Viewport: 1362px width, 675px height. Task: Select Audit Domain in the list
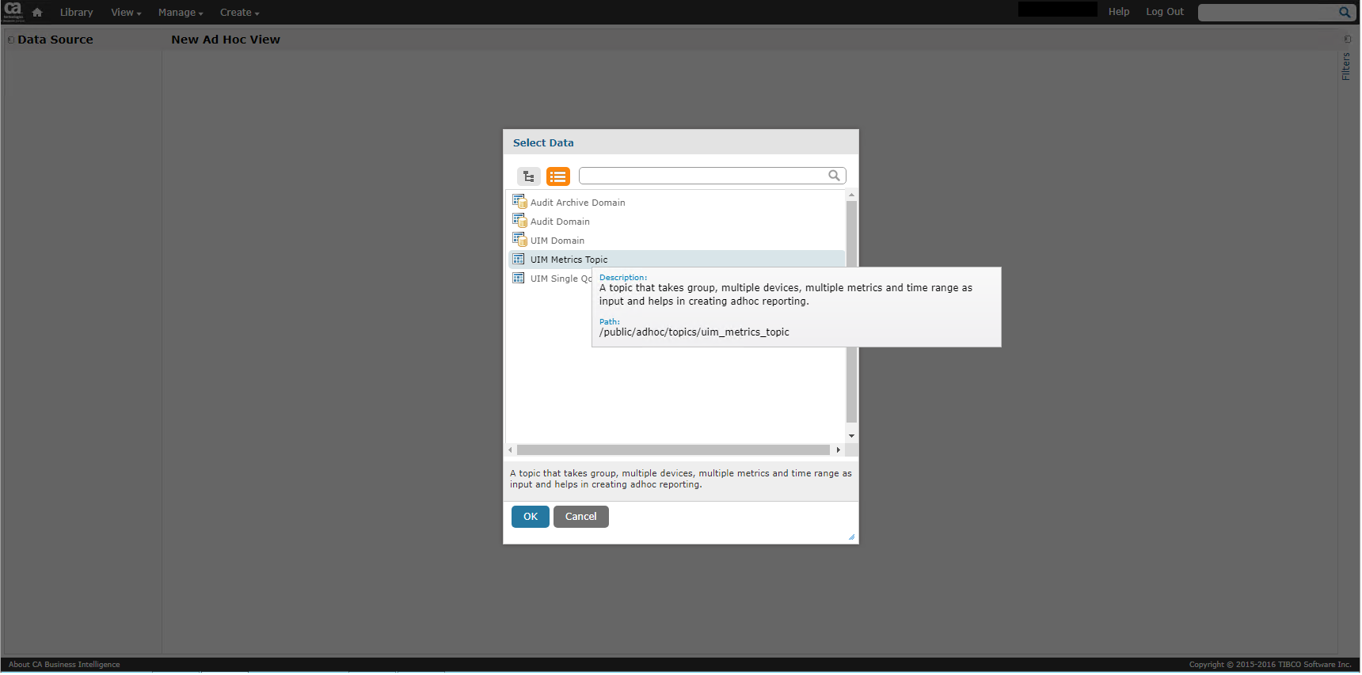[677, 222]
